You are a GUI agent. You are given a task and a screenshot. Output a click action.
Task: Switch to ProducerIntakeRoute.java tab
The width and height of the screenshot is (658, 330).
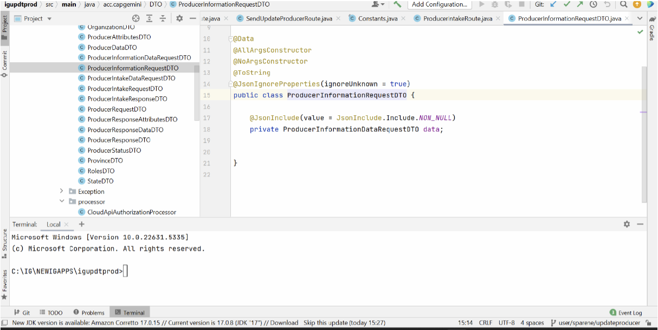[457, 18]
